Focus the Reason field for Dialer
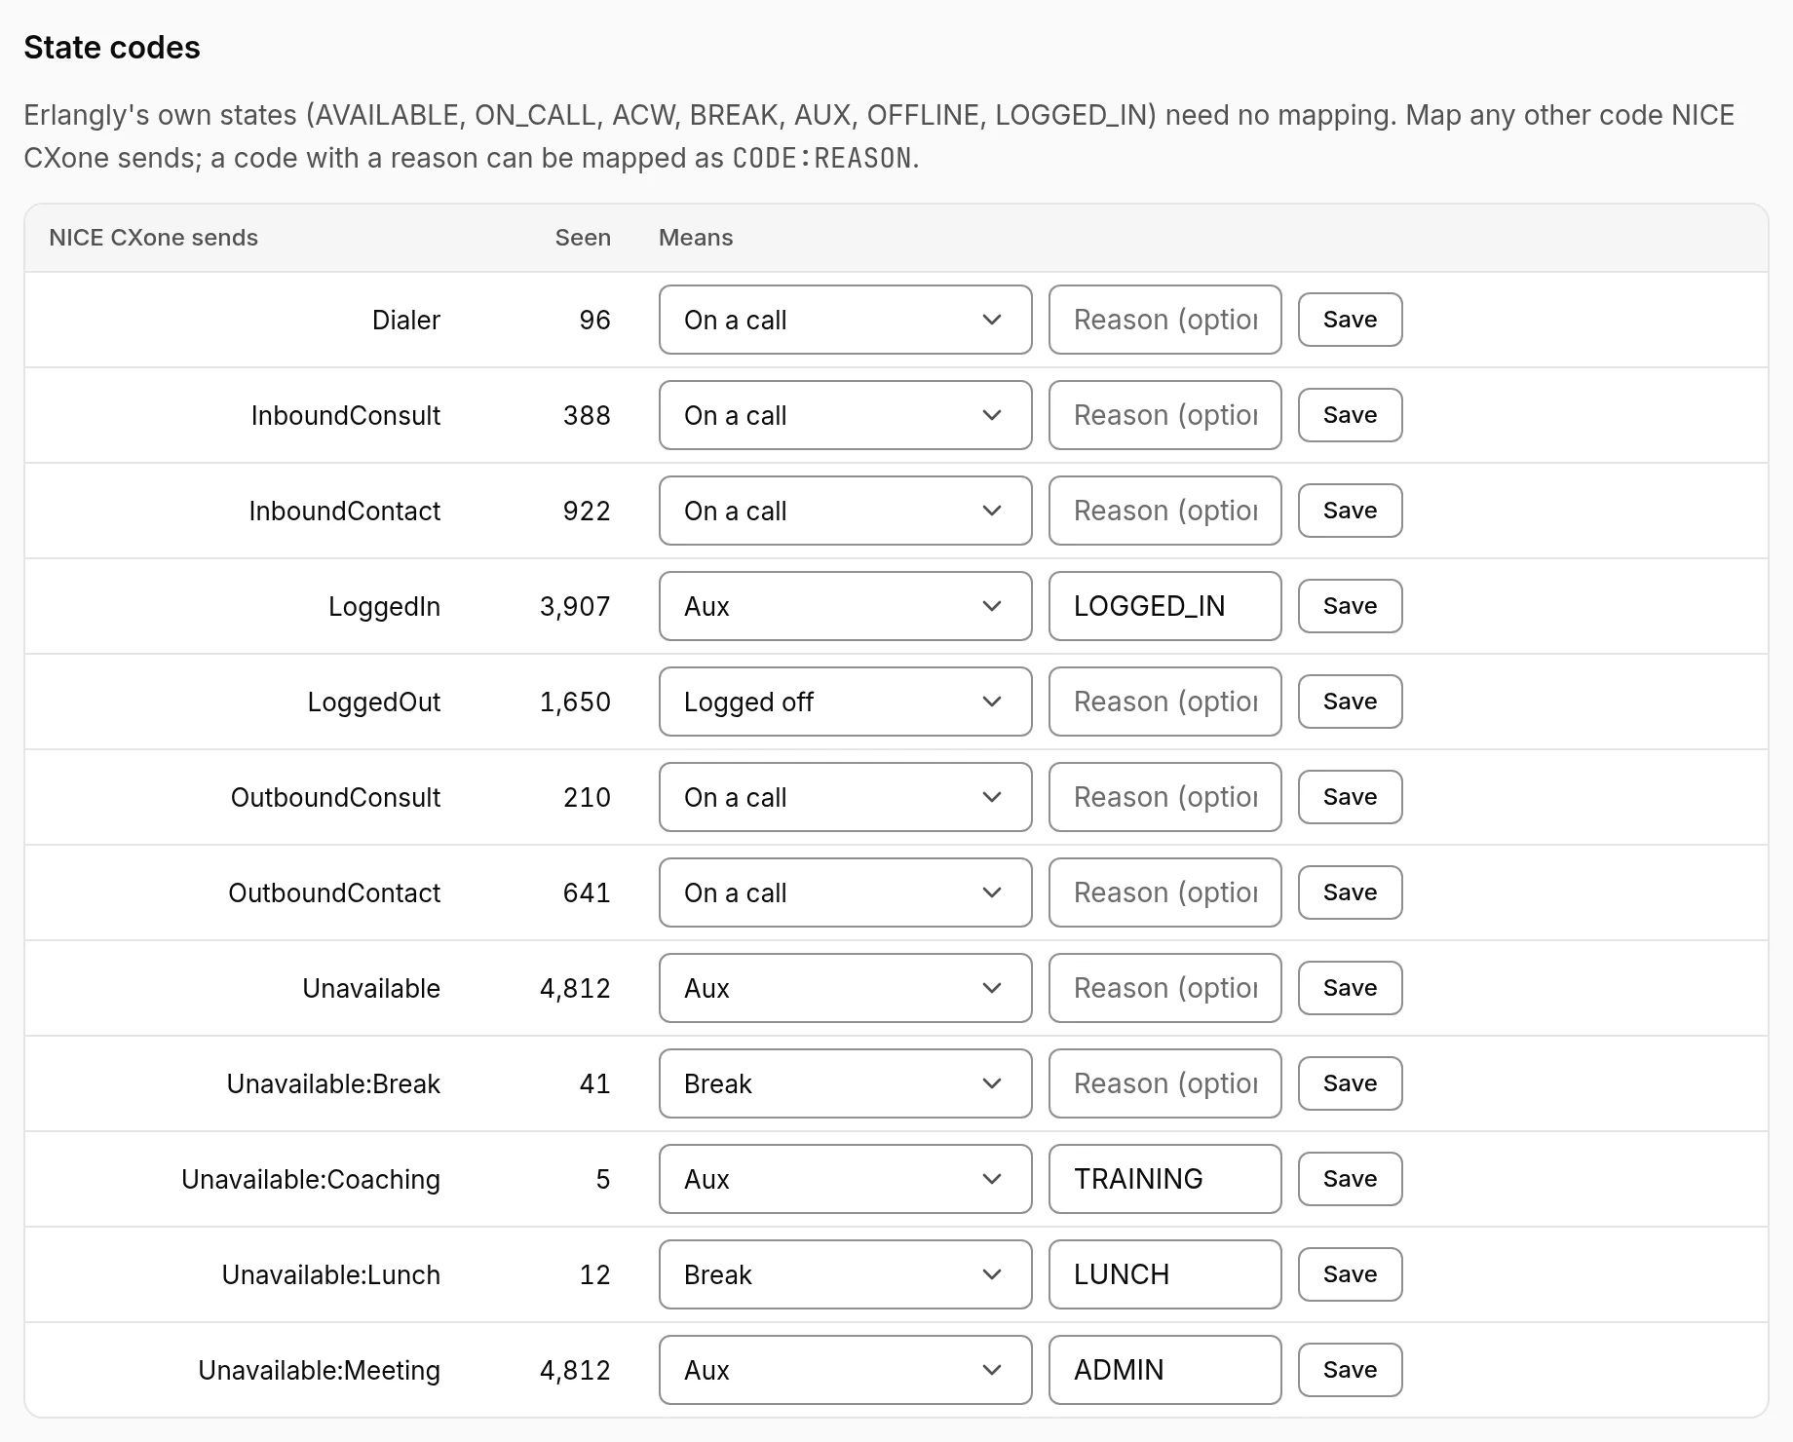This screenshot has height=1442, width=1793. pos(1164,320)
